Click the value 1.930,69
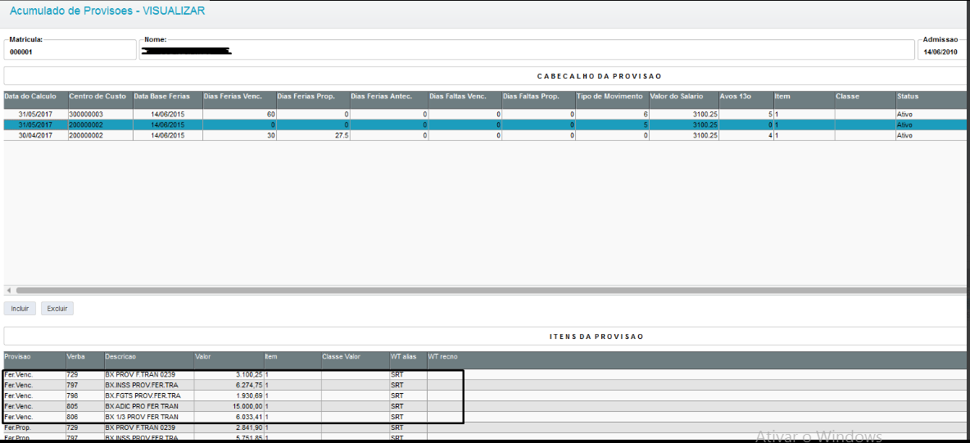Viewport: 970px width, 443px height. point(249,396)
